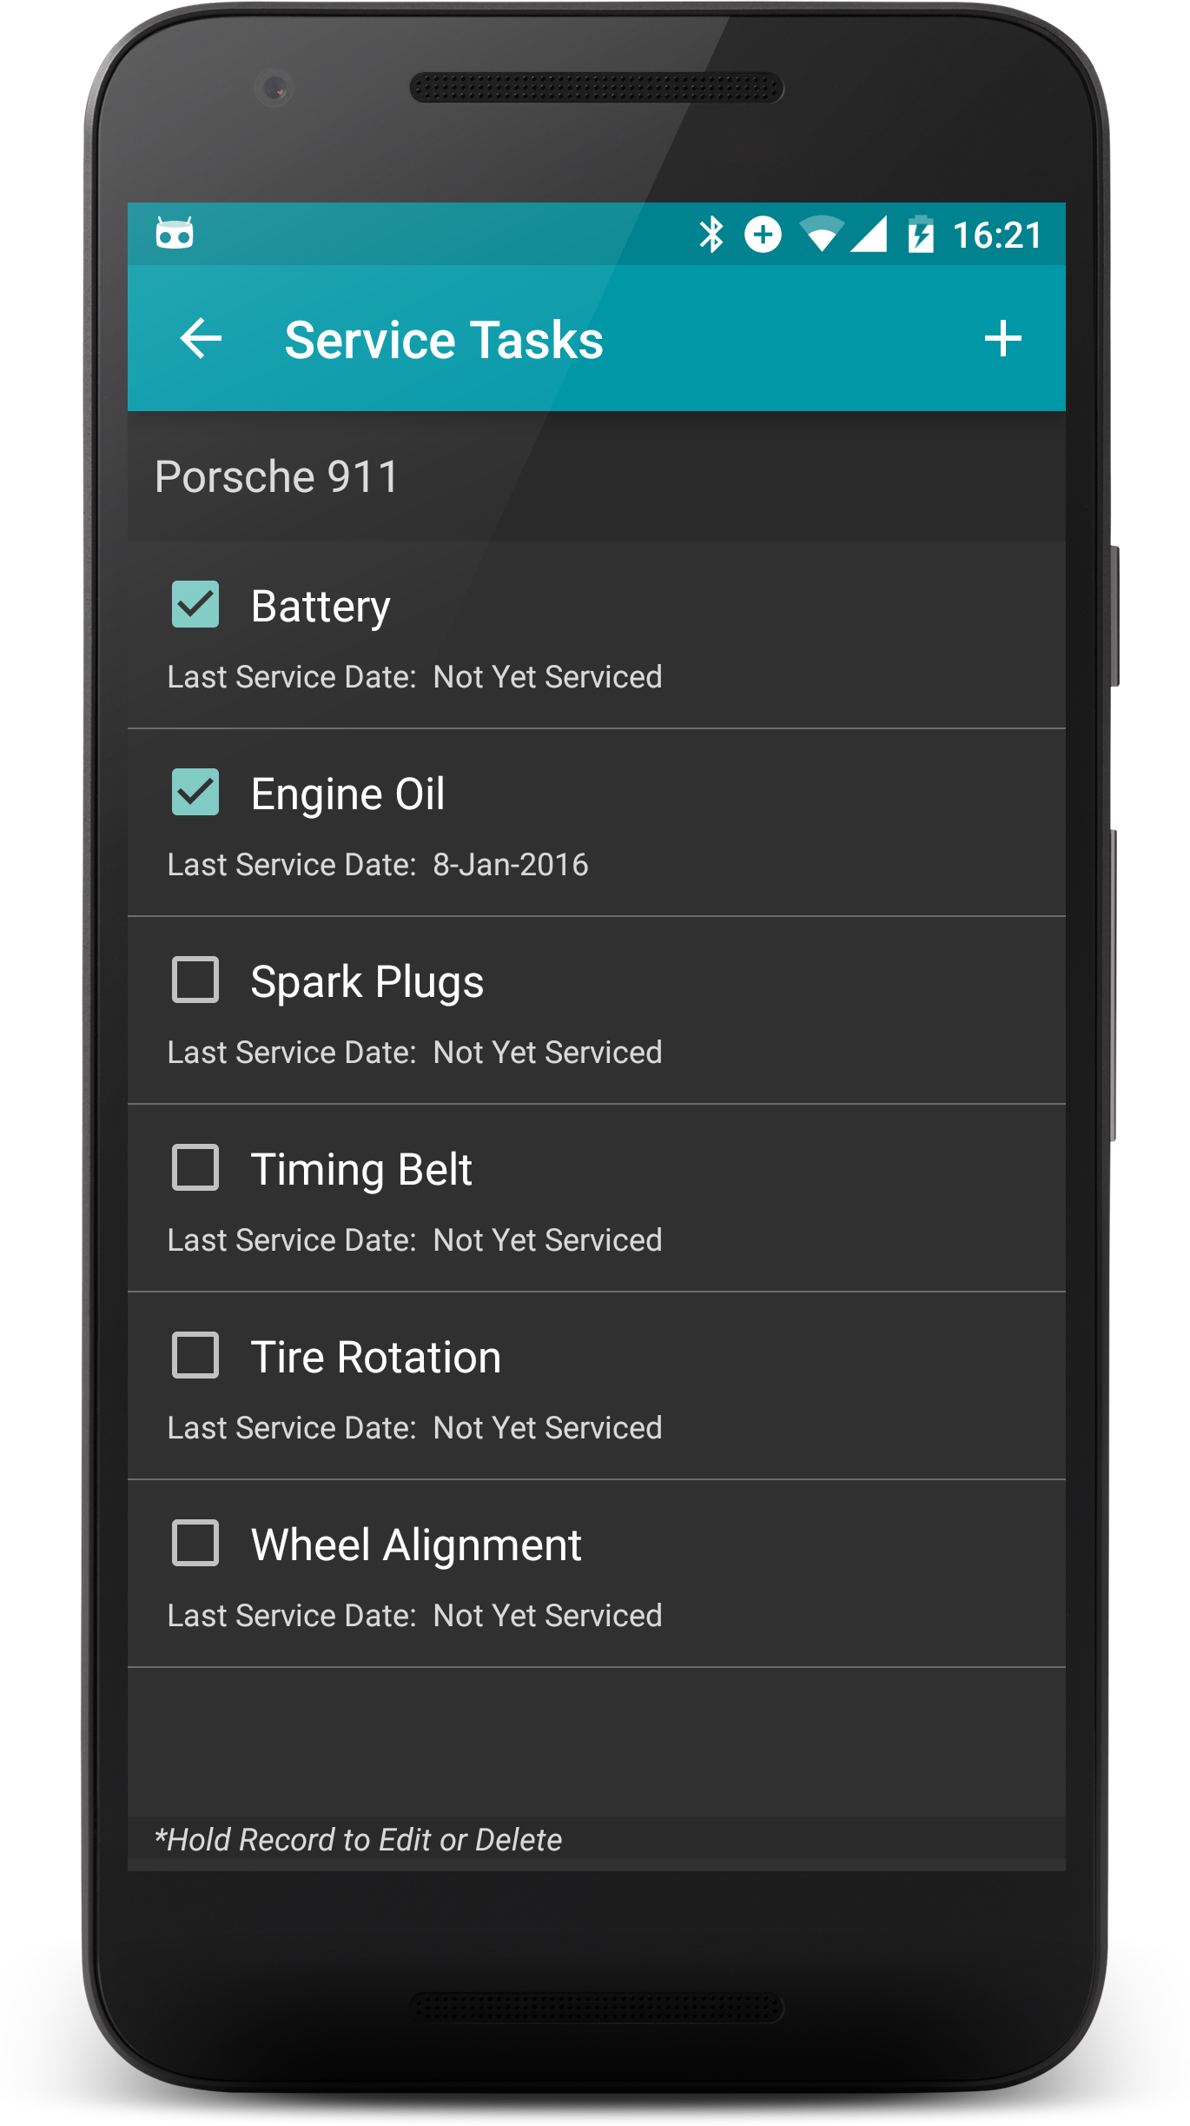Tap the 16:21 clock in status bar
This screenshot has width=1190, height=2126.
997,235
